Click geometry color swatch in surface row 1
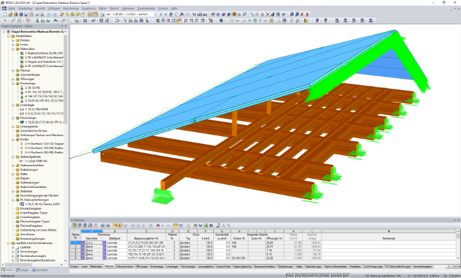The width and height of the screenshot is (461, 278). [83, 243]
